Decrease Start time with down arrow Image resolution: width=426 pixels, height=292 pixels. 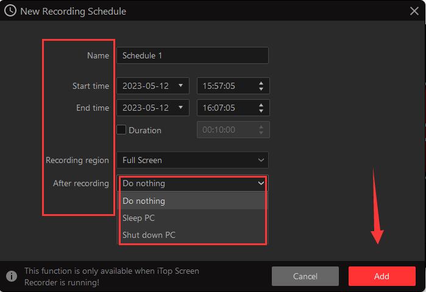[x=261, y=89]
